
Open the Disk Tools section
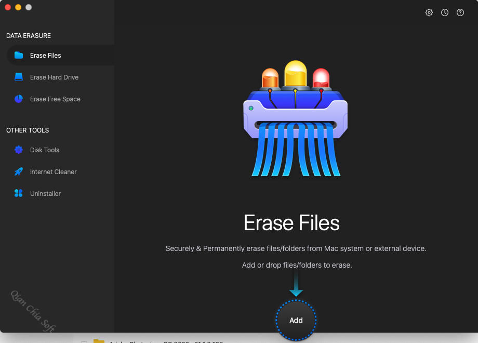[45, 150]
